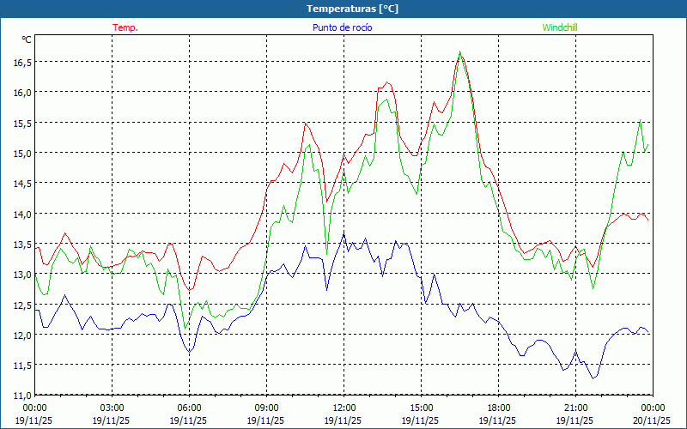Click the 16,5 y-axis value label
687x429 pixels.
pos(21,62)
